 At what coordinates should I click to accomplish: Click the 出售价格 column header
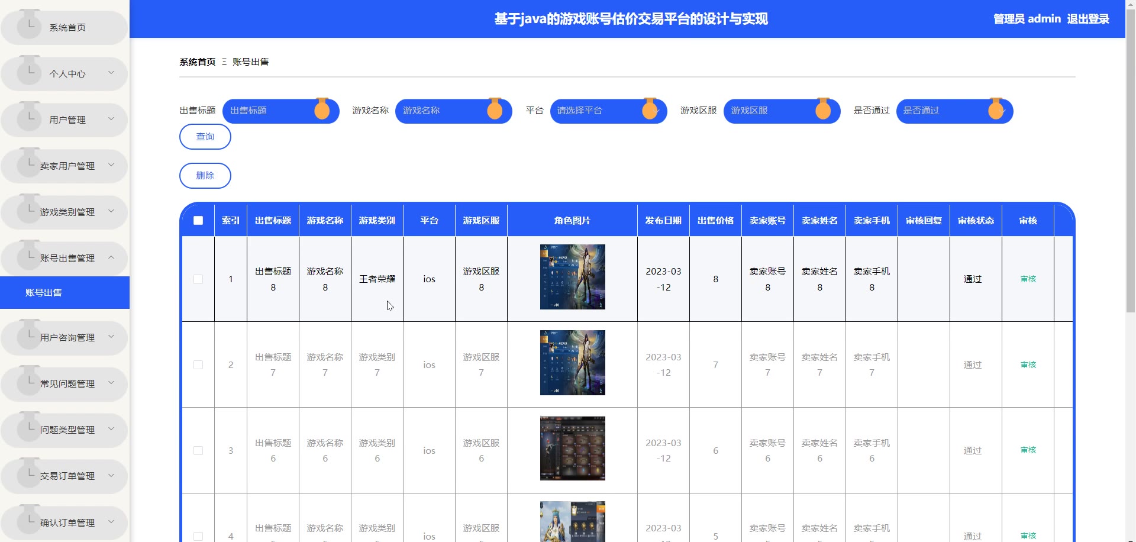point(715,221)
